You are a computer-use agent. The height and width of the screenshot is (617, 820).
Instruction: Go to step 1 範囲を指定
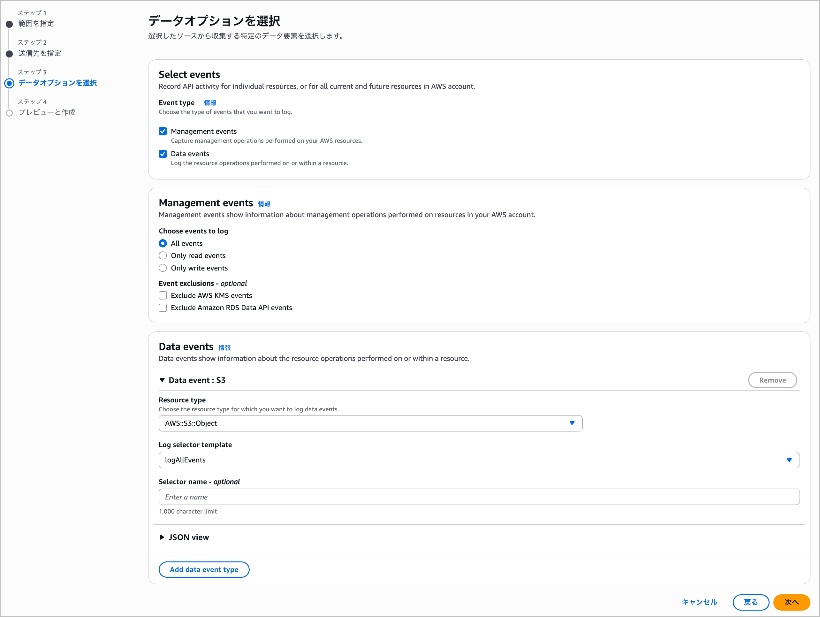36,23
